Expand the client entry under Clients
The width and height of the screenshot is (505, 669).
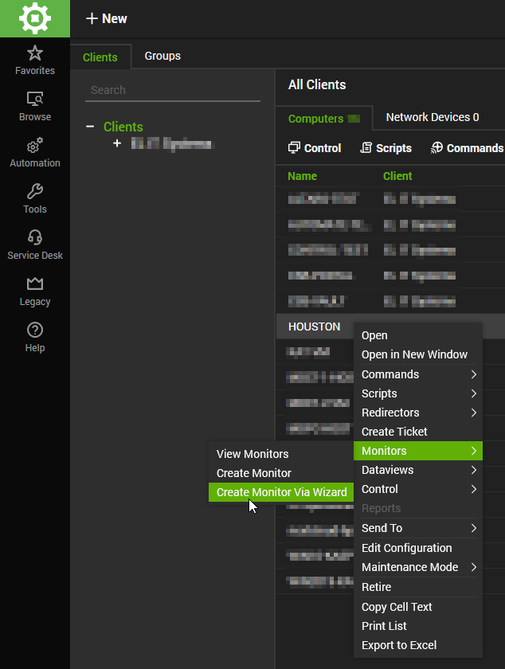117,143
